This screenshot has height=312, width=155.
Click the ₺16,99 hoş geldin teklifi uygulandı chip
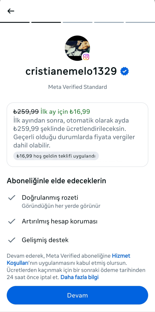click(56, 156)
